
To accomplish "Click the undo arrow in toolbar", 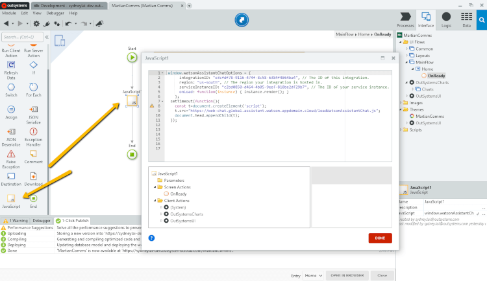I will 68,23.
